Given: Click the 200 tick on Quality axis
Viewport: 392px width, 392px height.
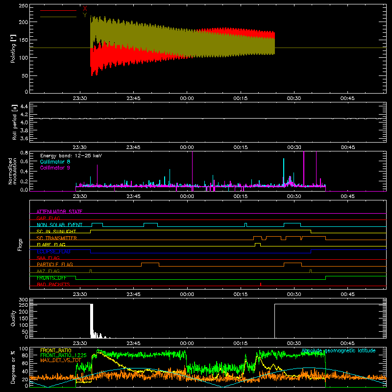Looking at the screenshot, I should pos(24,312).
